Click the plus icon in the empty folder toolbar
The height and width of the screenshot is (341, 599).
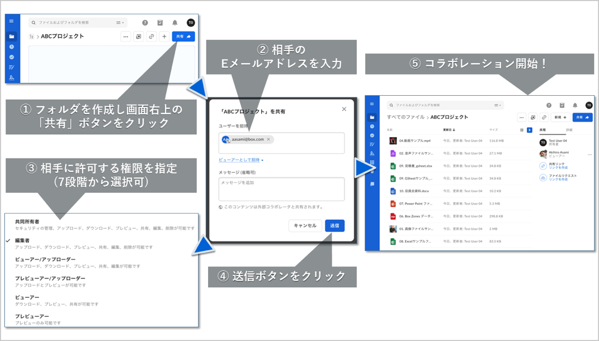[164, 36]
